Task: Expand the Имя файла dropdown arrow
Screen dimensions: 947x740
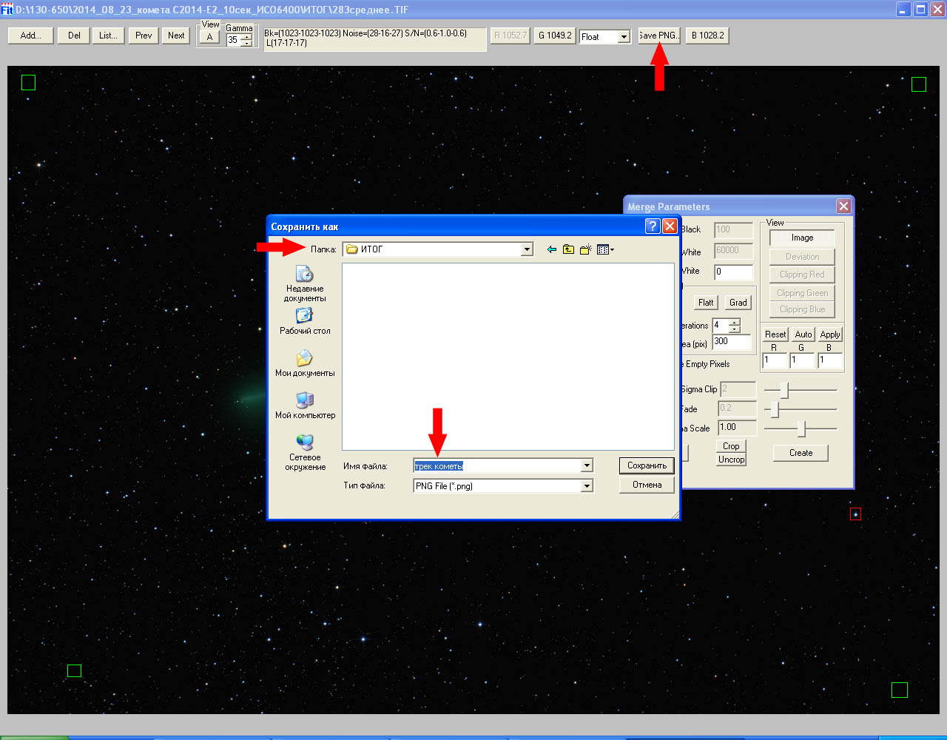Action: [587, 466]
